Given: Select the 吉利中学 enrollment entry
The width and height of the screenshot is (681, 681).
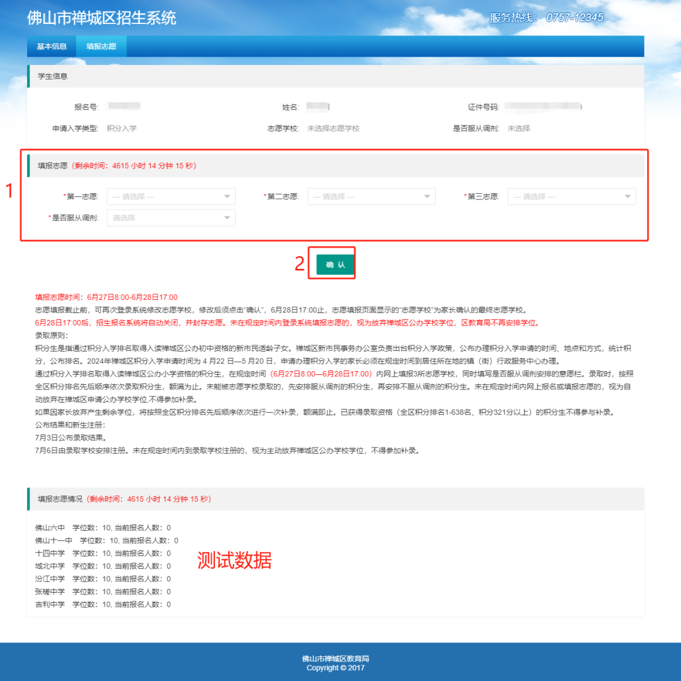Looking at the screenshot, I should [103, 605].
